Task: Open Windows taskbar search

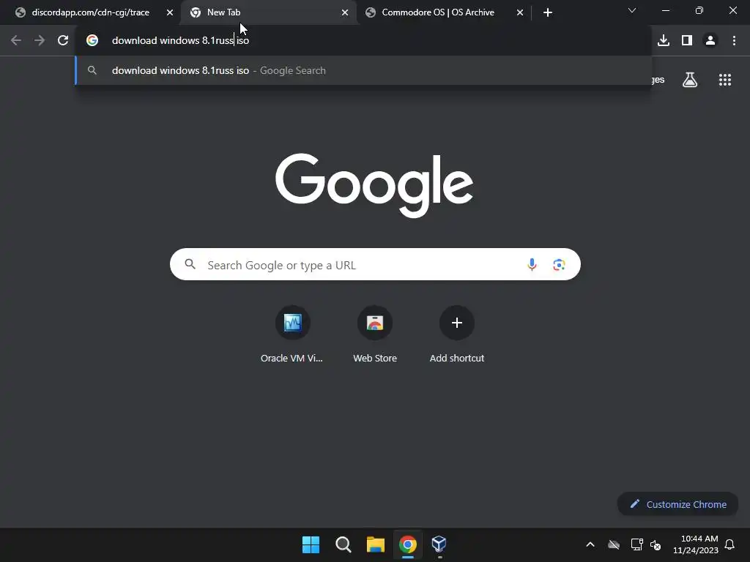Action: tap(344, 544)
